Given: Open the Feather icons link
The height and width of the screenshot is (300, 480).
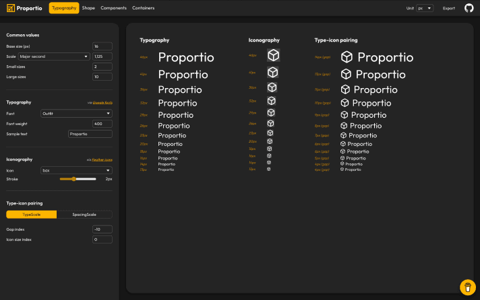Looking at the screenshot, I should coord(102,160).
